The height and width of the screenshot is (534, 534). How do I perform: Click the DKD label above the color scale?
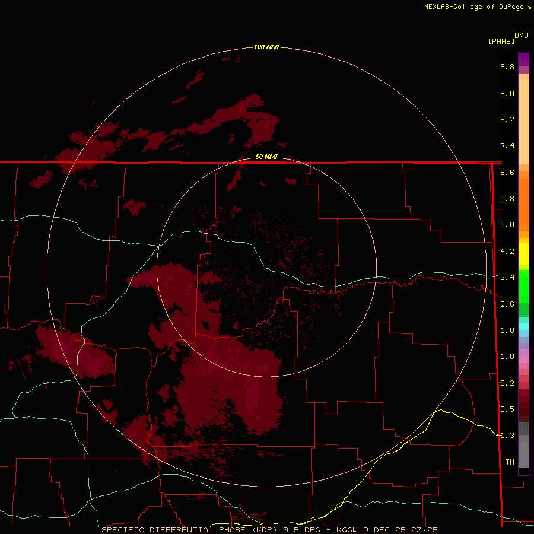522,36
